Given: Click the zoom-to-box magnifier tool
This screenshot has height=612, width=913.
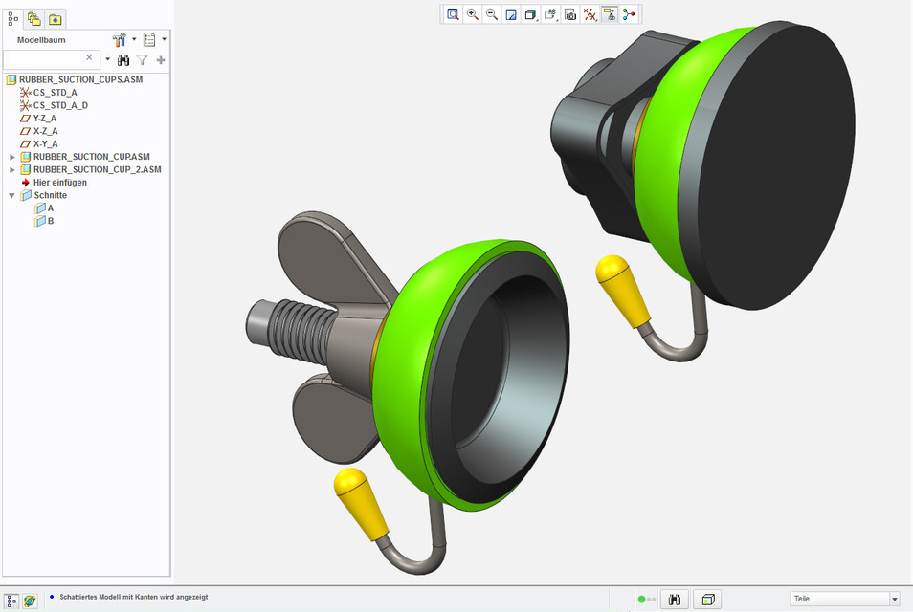Looking at the screenshot, I should tap(452, 13).
